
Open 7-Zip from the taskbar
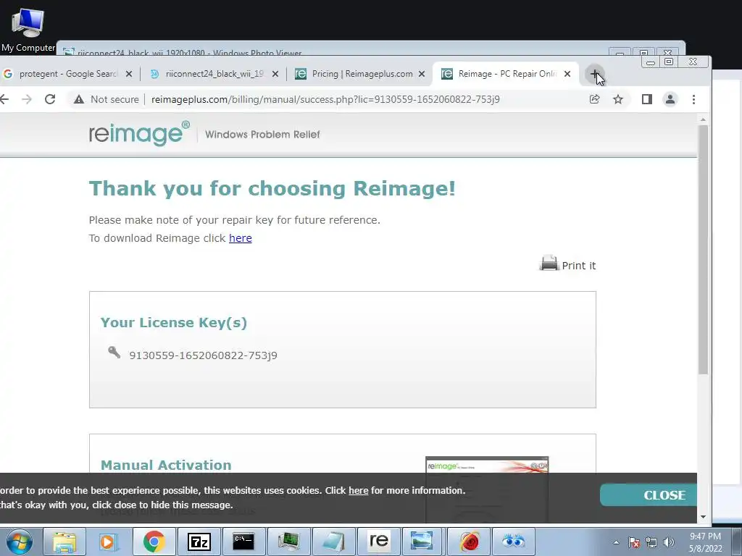tap(199, 542)
